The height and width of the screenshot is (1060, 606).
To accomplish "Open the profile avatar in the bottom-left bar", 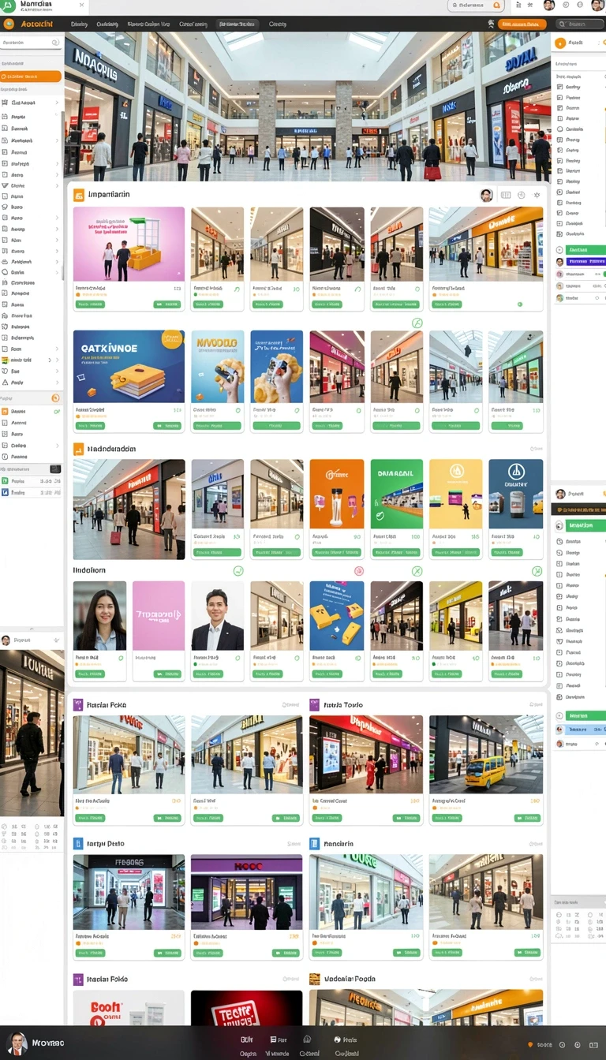I will pyautogui.click(x=17, y=1043).
